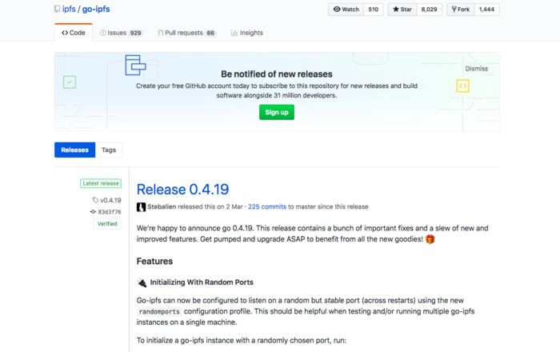The image size is (560, 352).
Task: View the 8,029 stargazers count
Action: pos(429,10)
